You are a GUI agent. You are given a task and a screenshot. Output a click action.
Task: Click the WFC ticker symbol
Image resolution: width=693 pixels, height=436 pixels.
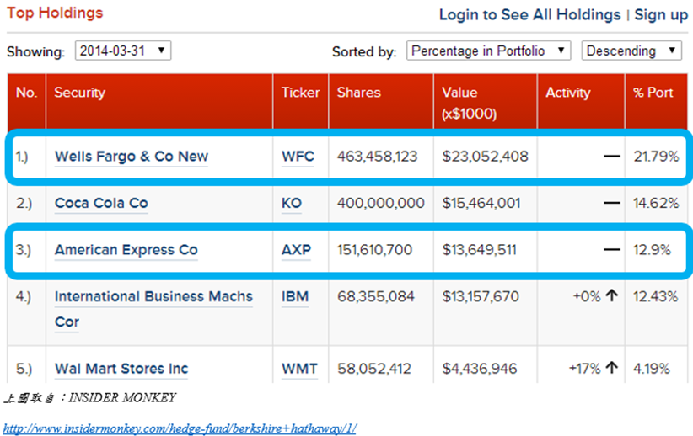tap(298, 157)
